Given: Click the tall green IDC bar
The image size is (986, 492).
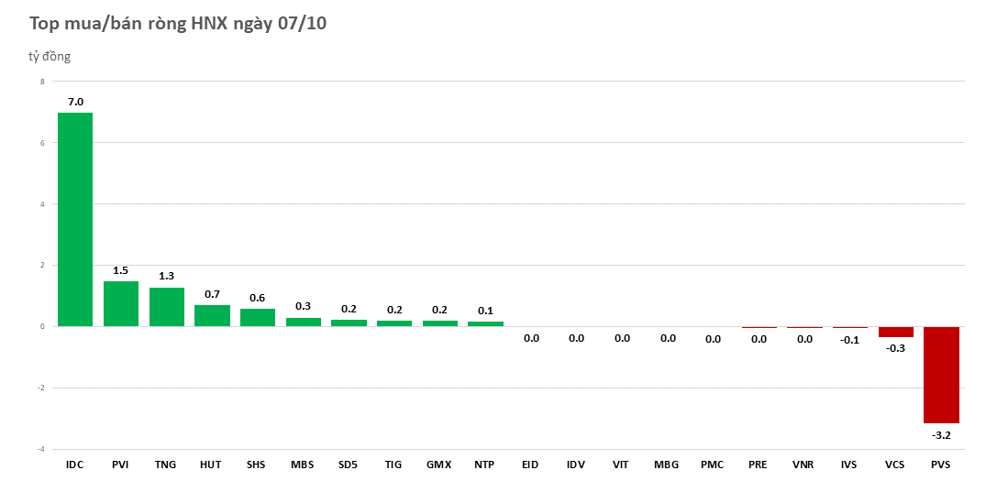Looking at the screenshot, I should click(75, 219).
